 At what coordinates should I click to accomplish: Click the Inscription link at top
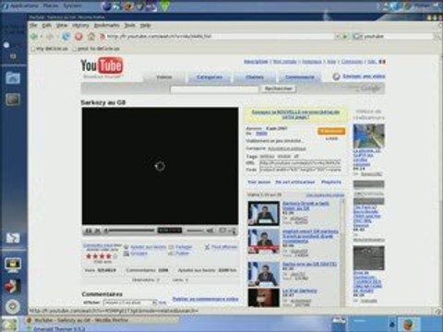[256, 62]
